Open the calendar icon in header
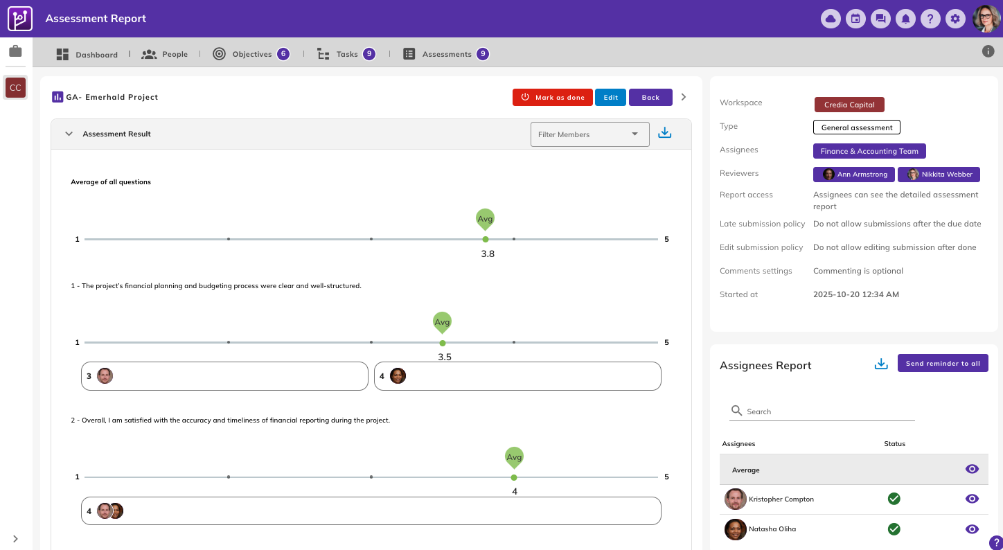The image size is (1003, 550). tap(855, 19)
